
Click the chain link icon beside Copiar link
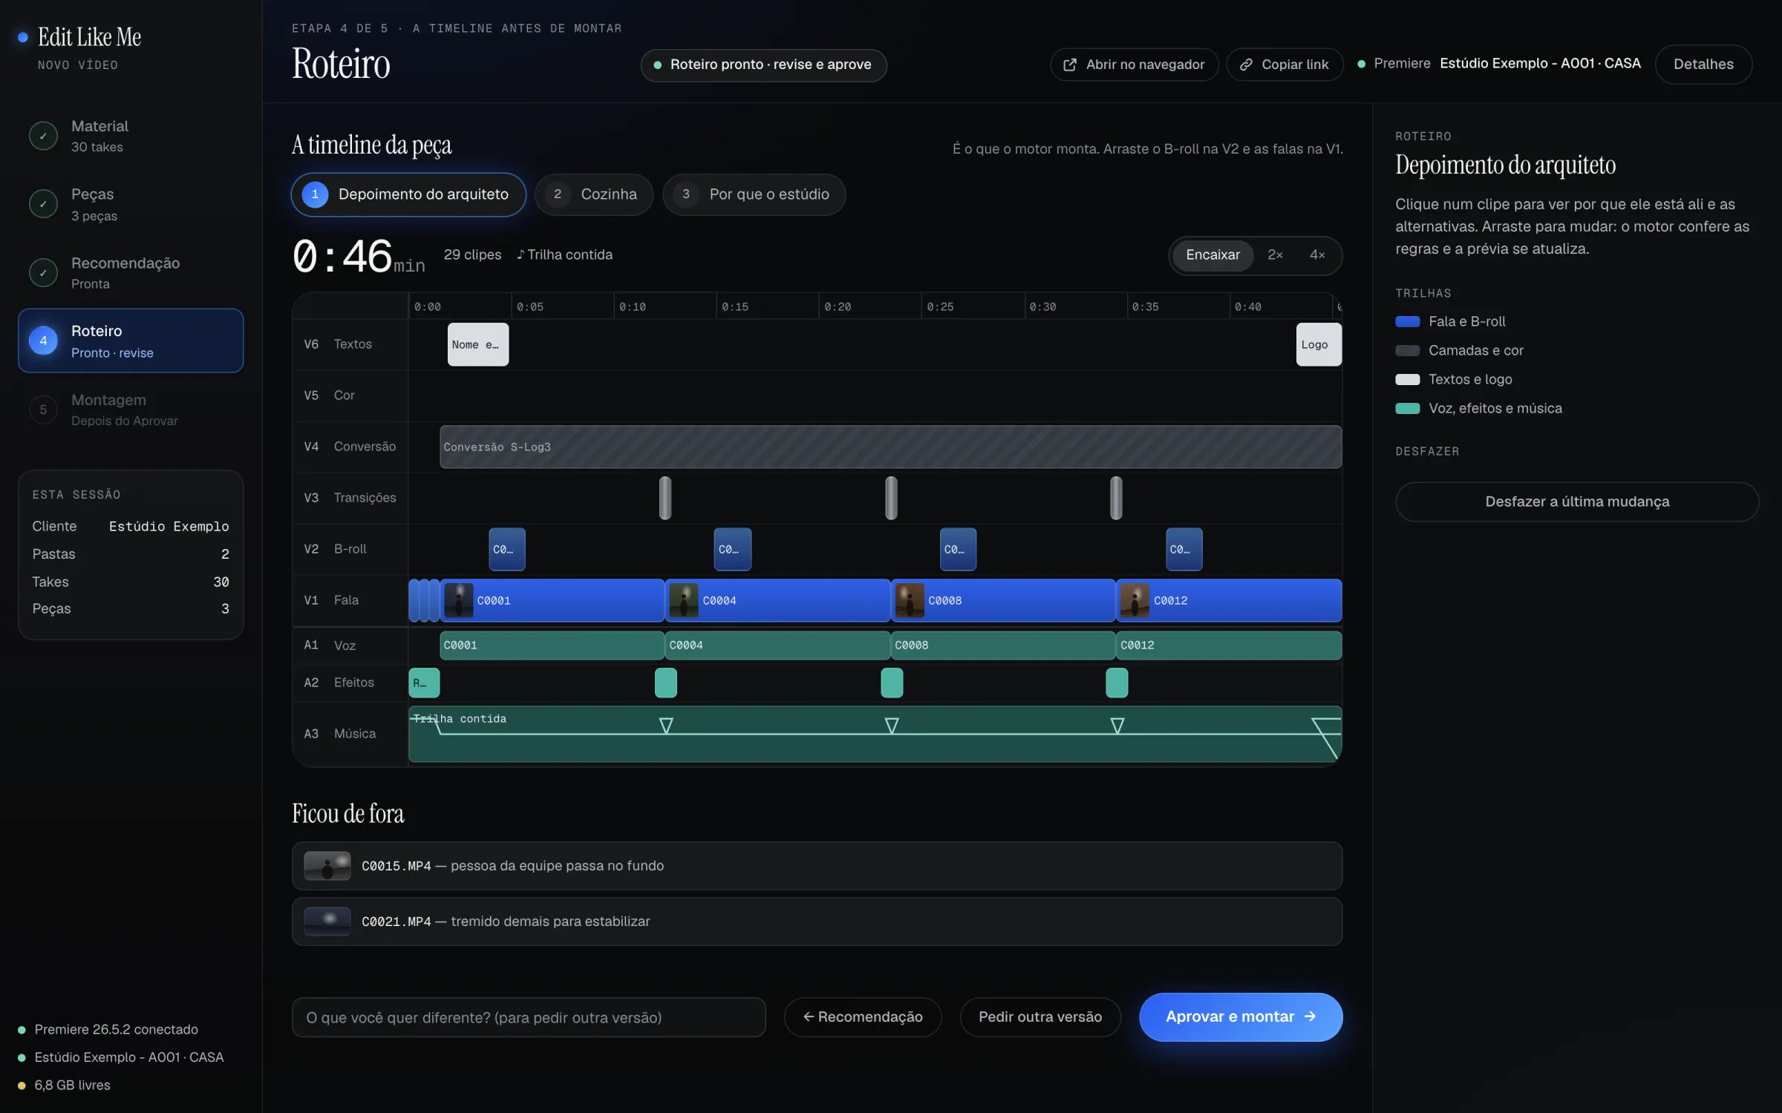(1246, 65)
